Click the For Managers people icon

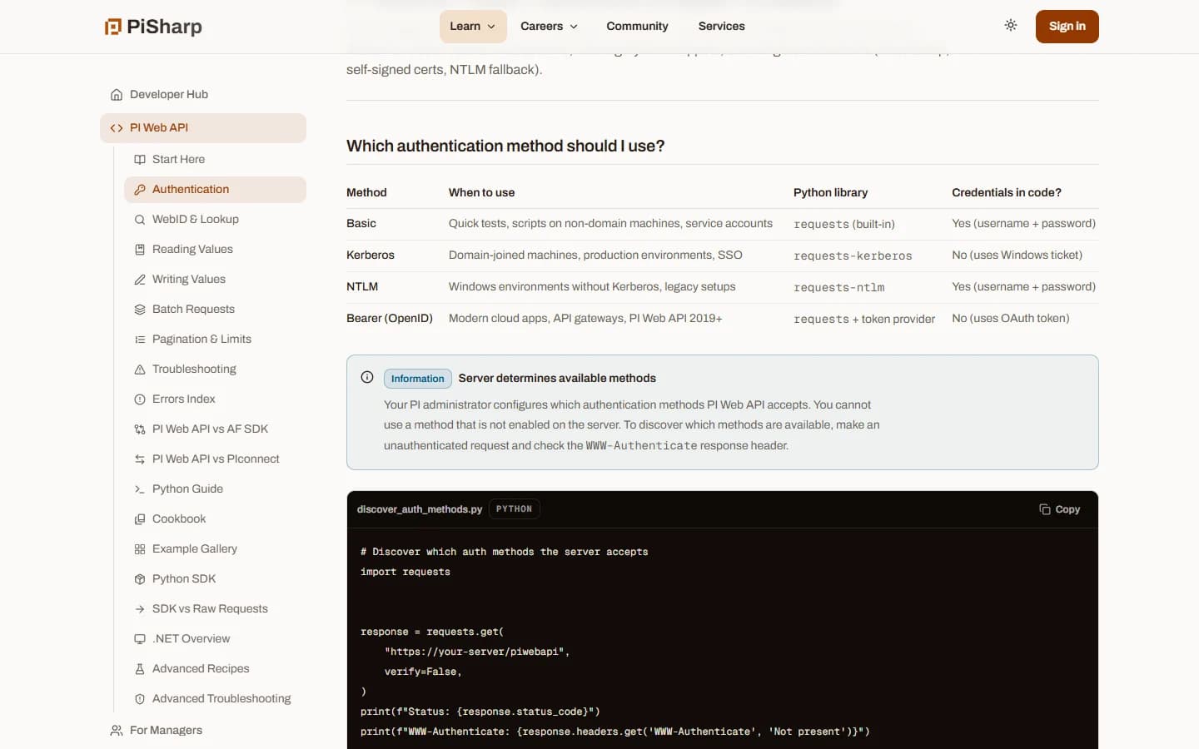point(117,731)
